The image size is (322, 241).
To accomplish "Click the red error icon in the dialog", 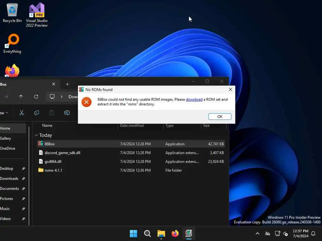I will click(86, 102).
